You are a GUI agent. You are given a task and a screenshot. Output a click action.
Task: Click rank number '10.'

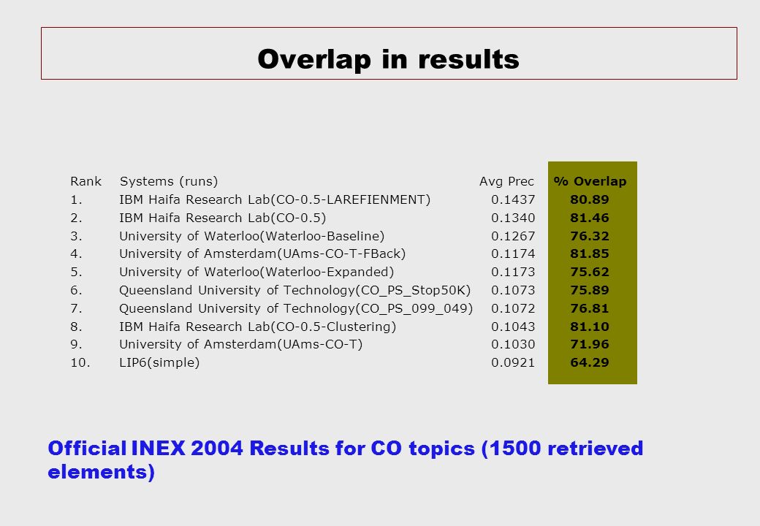point(80,363)
